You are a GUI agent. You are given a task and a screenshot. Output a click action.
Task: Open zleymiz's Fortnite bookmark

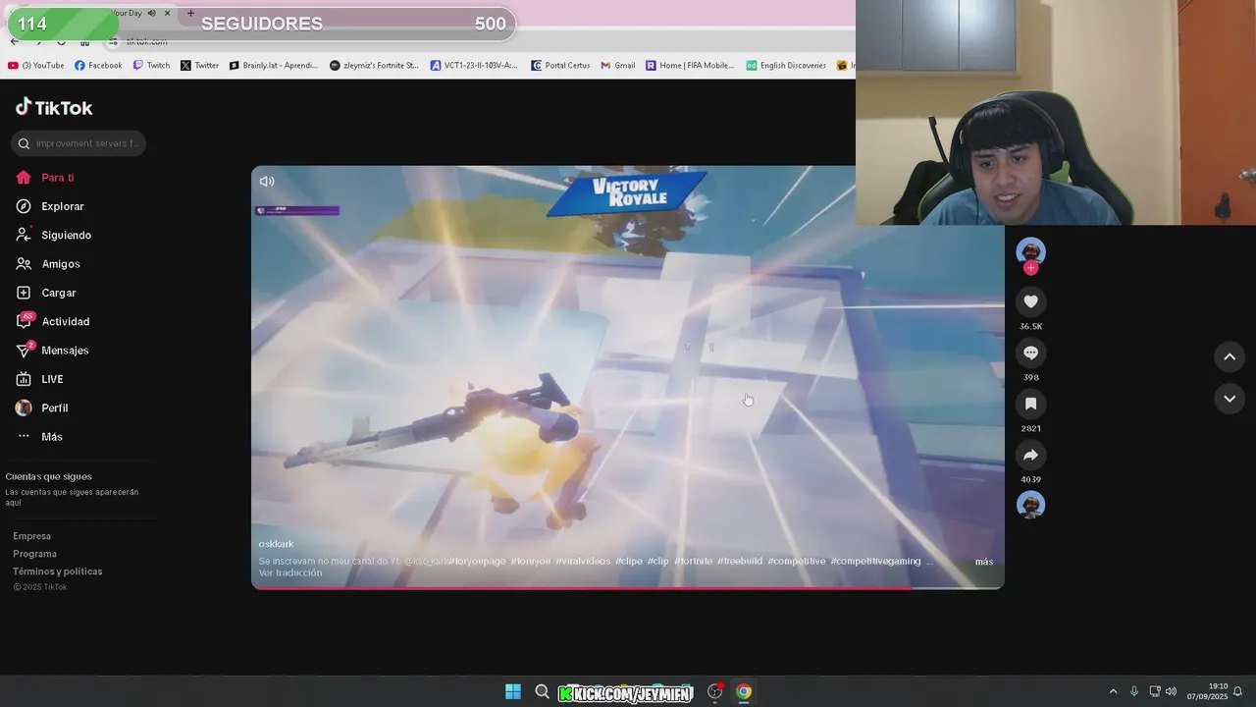coord(374,66)
